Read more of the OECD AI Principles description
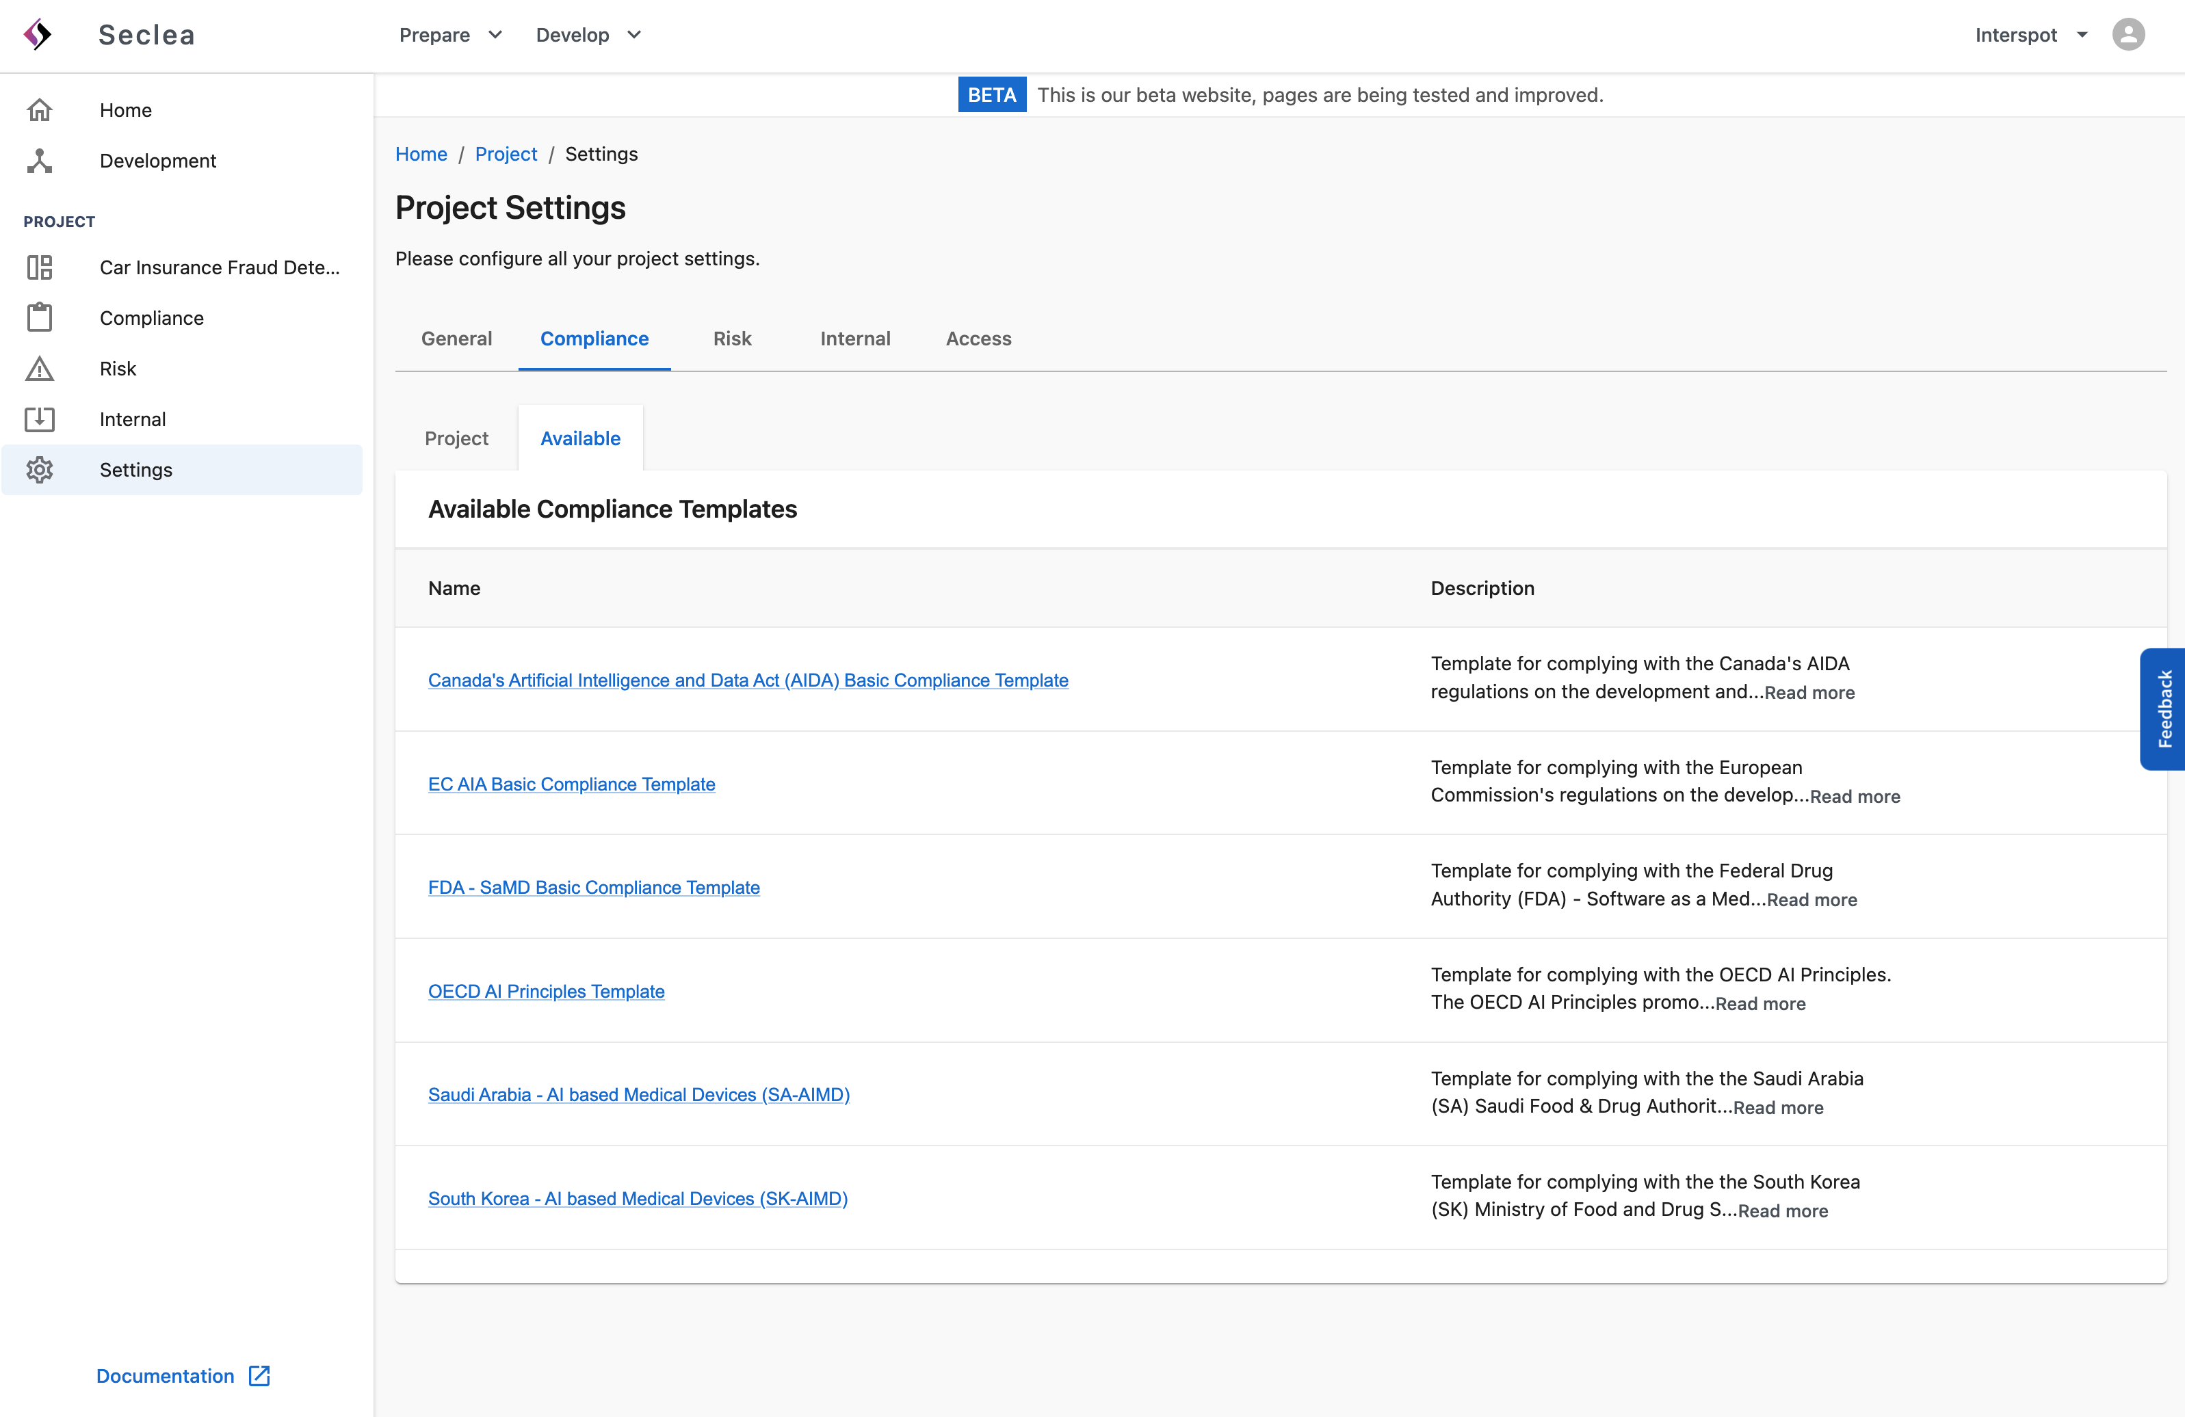The width and height of the screenshot is (2185, 1417). (1760, 1004)
